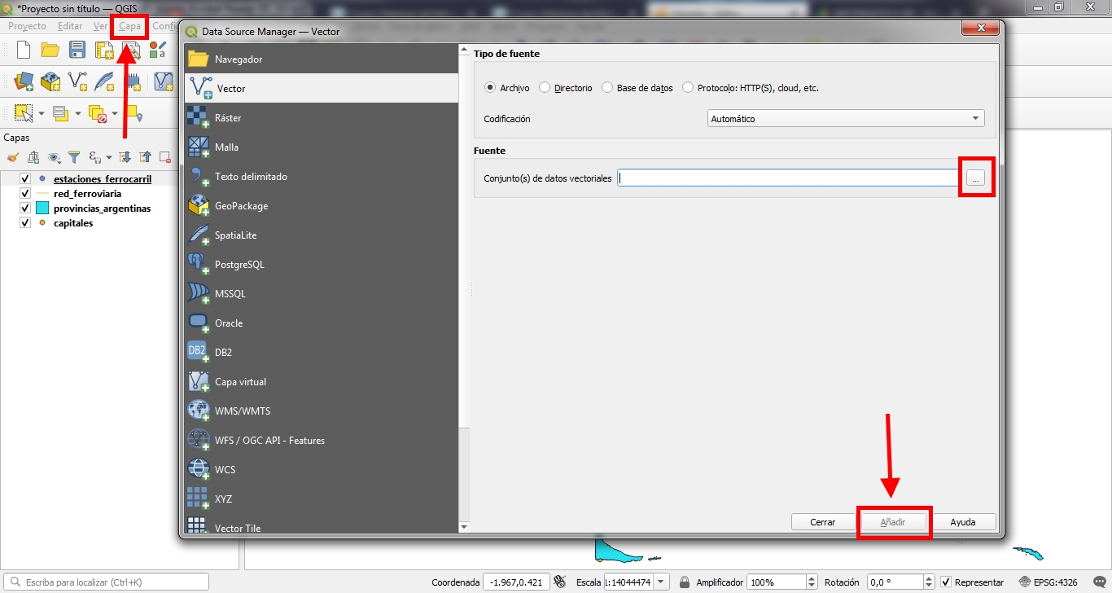
Task: Click the Añadir button
Action: [x=893, y=522]
